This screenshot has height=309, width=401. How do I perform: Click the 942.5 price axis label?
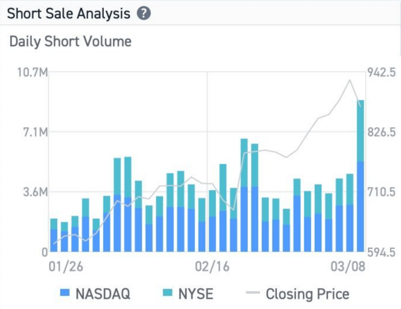382,72
